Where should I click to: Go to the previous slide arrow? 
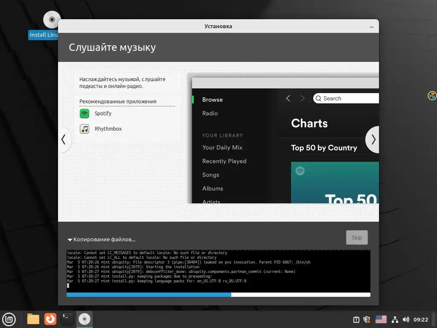(64, 140)
